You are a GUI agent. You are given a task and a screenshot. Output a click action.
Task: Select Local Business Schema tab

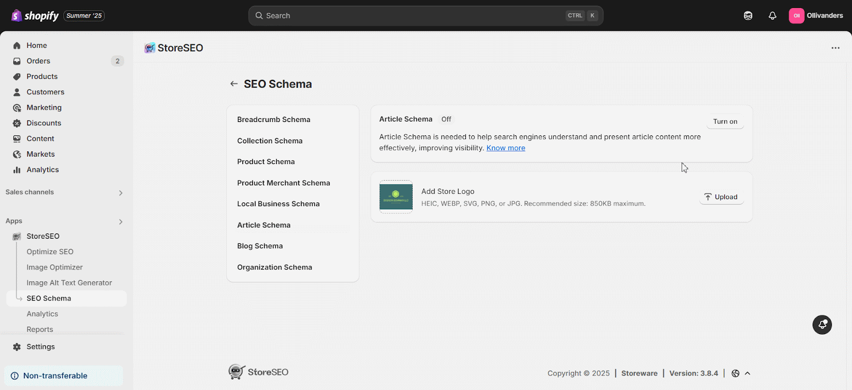coord(293,204)
